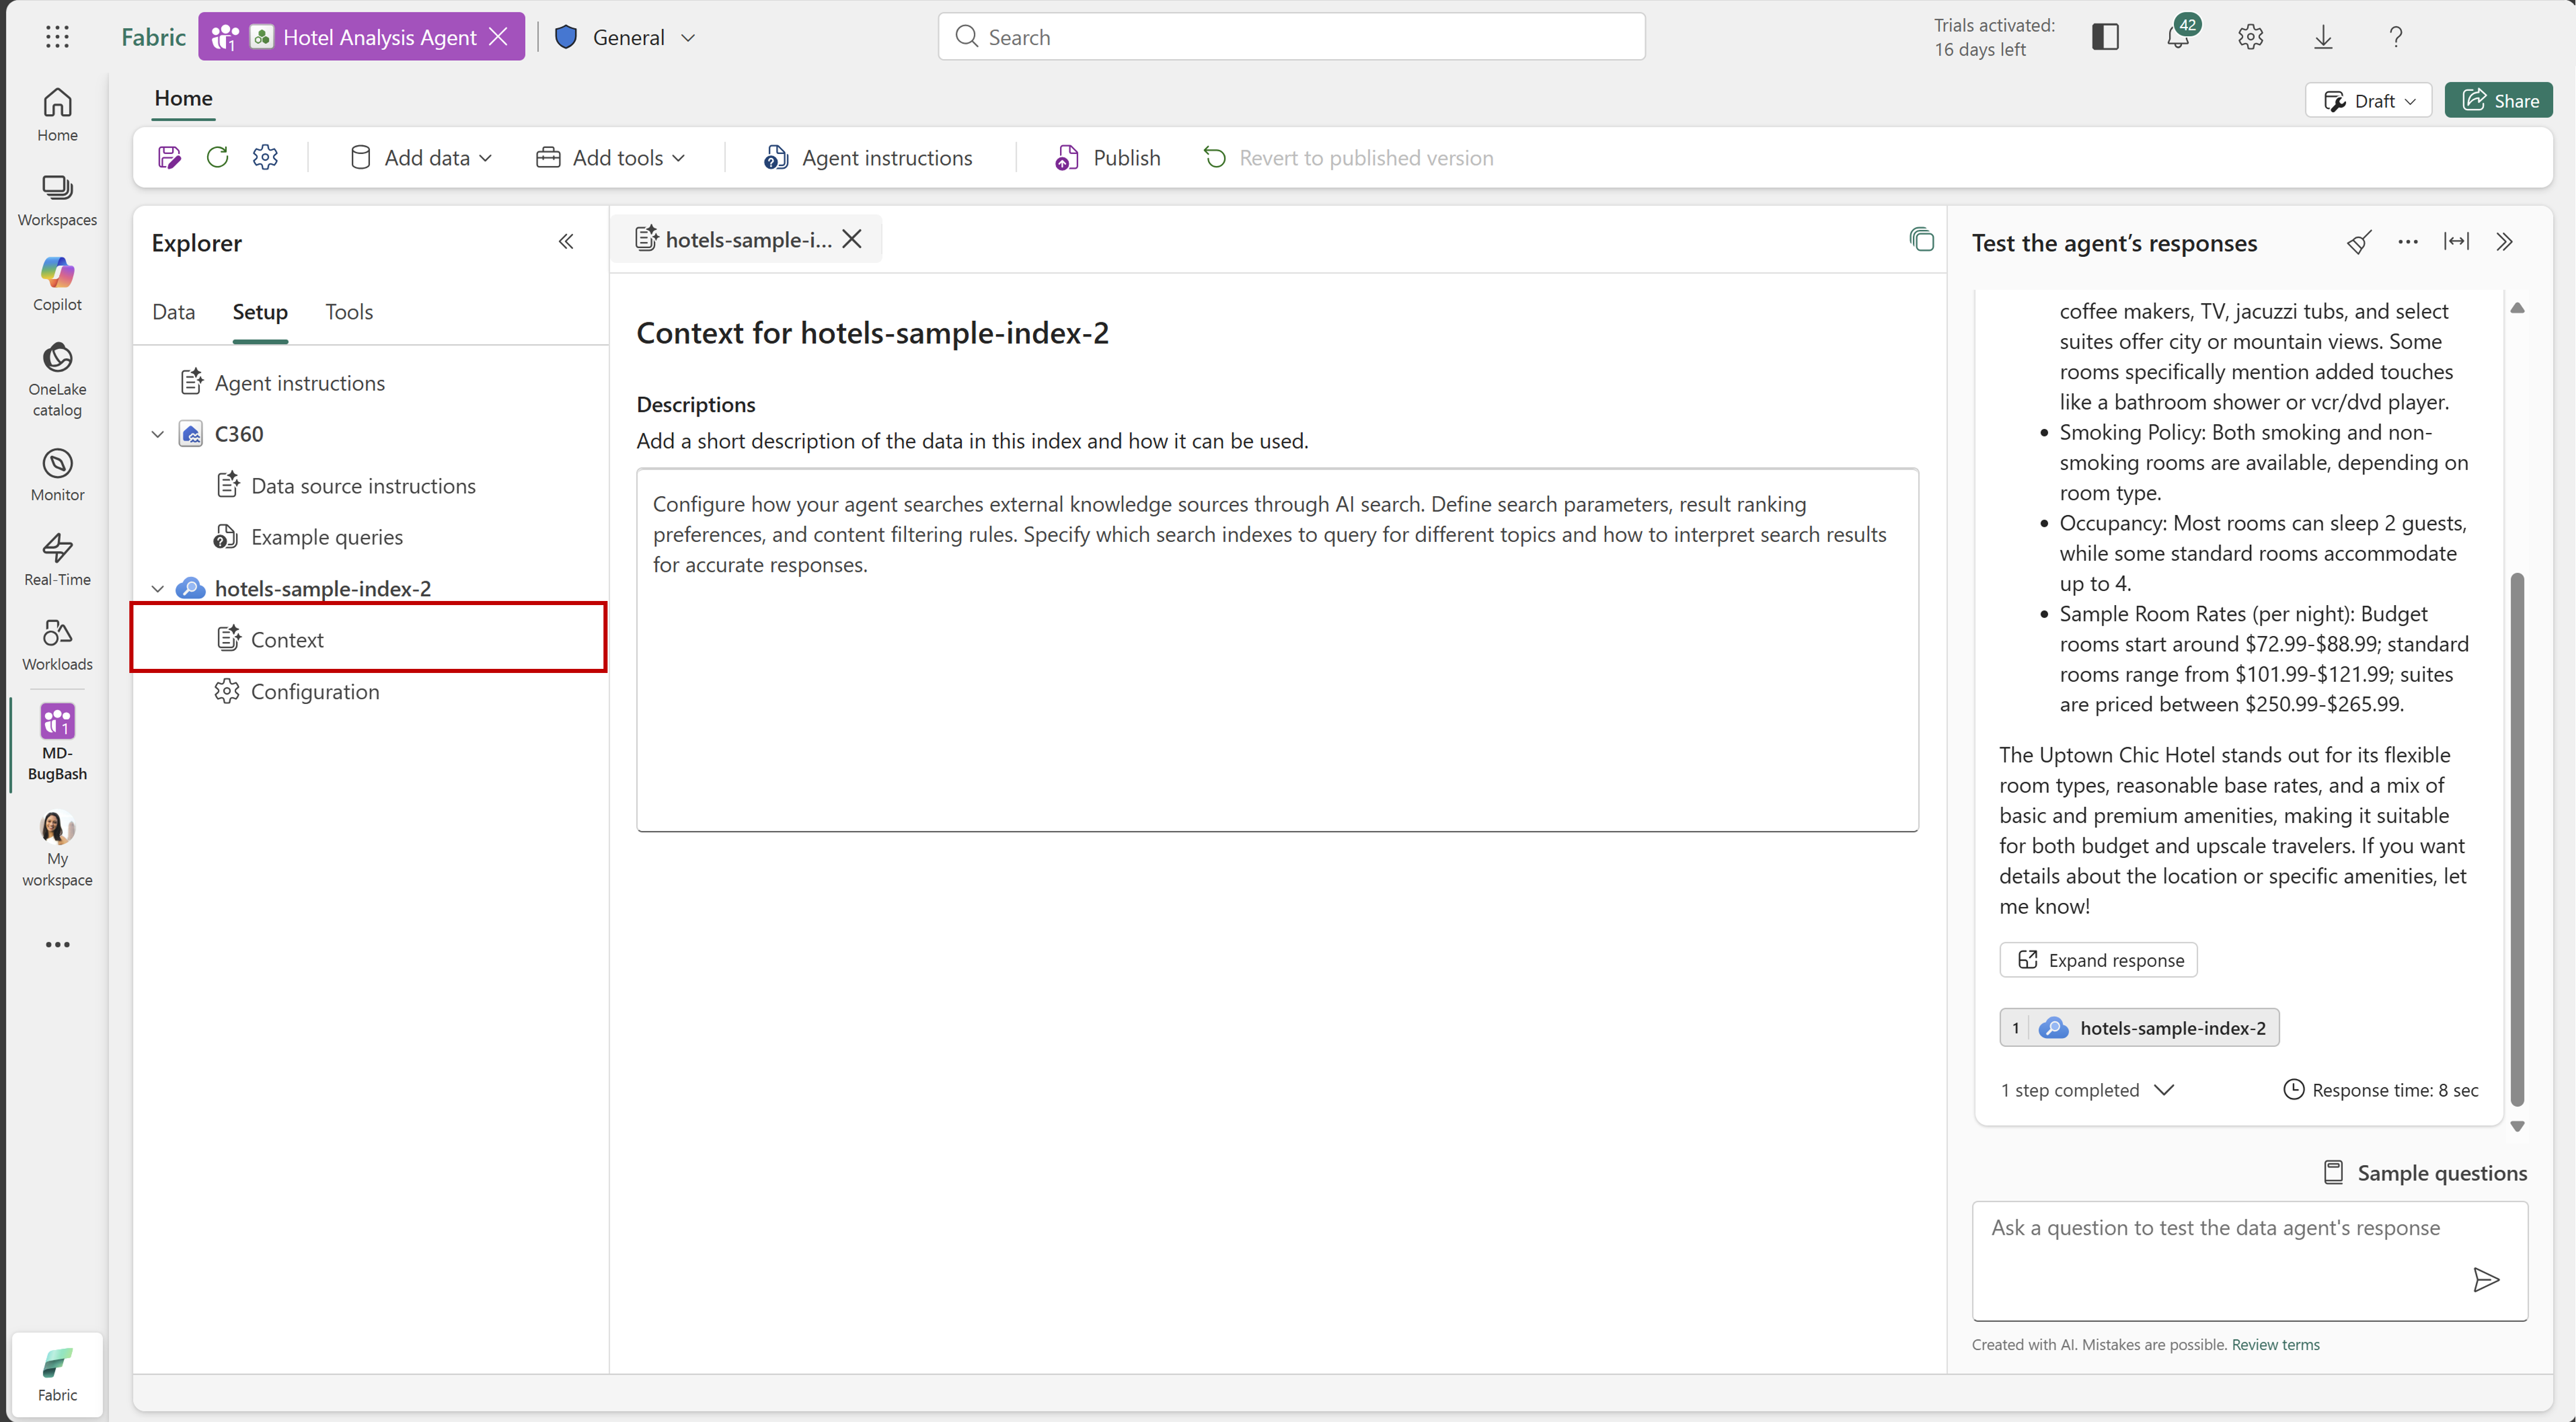The image size is (2576, 1422).
Task: Open notifications bell with 42 badge
Action: point(2178,37)
